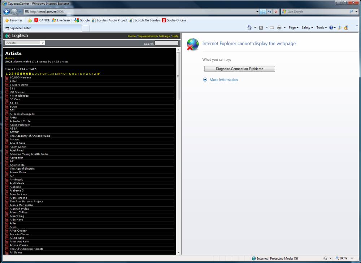The width and height of the screenshot is (361, 263).
Task: Click the red Stop loading icon
Action: 276,12
